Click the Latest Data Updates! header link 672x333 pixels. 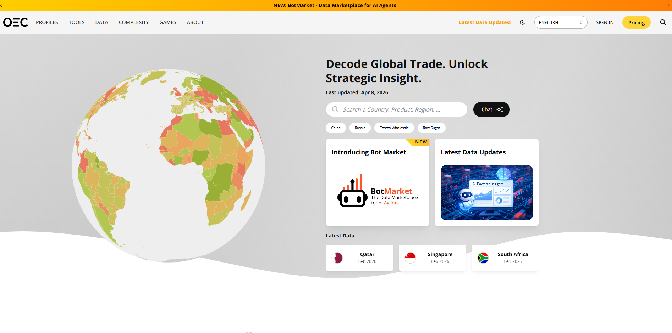[x=485, y=22]
